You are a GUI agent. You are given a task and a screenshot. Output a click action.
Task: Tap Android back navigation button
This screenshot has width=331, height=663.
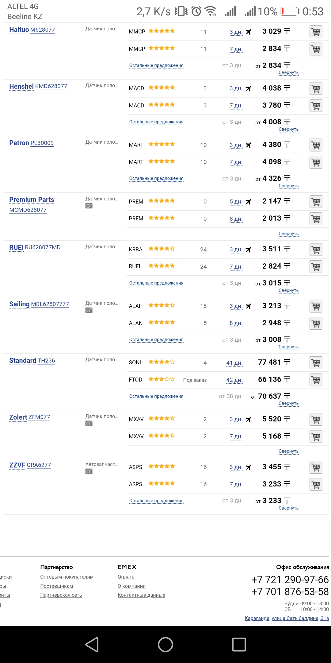[x=92, y=644]
